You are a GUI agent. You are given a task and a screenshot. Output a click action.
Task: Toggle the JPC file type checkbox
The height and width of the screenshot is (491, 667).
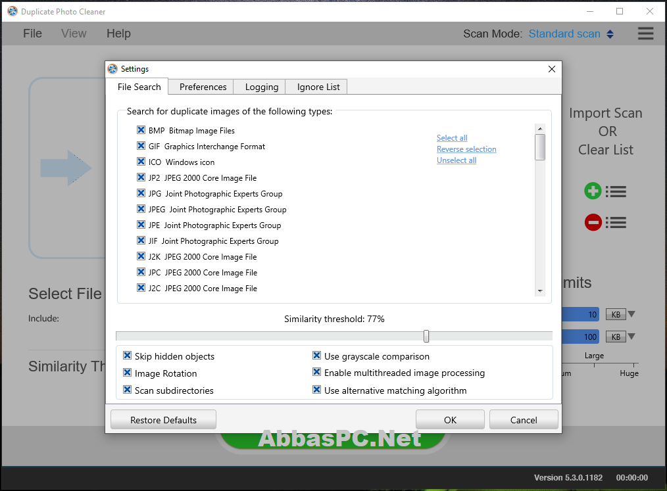[141, 272]
